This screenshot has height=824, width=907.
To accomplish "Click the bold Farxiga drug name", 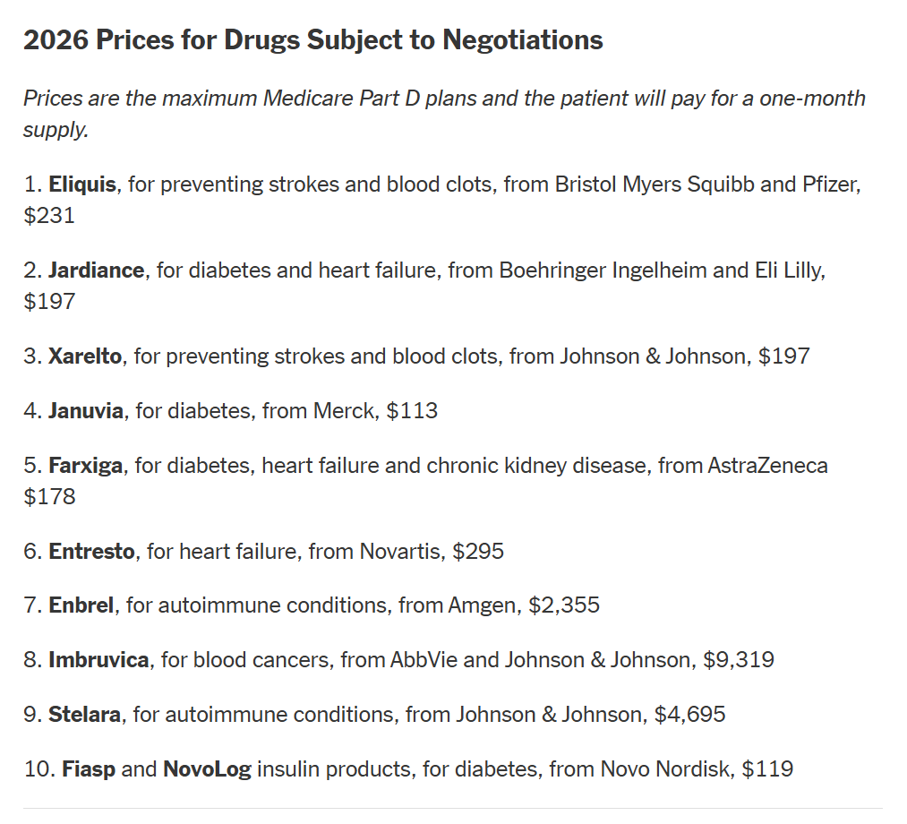I will pyautogui.click(x=86, y=466).
